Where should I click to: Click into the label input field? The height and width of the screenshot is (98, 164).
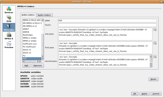[x=107, y=21]
